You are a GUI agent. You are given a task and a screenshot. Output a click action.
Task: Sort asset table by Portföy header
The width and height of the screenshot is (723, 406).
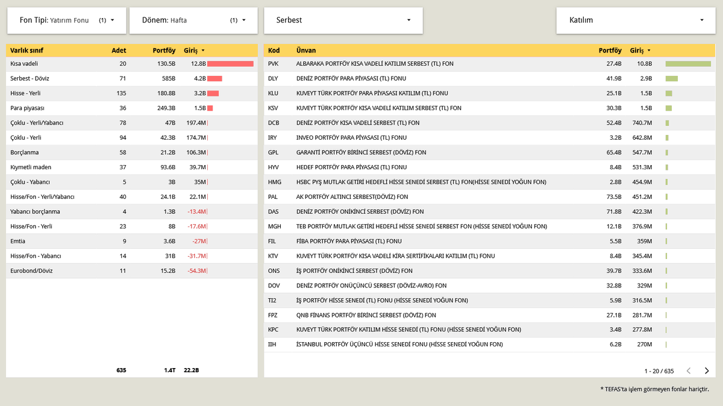click(164, 51)
